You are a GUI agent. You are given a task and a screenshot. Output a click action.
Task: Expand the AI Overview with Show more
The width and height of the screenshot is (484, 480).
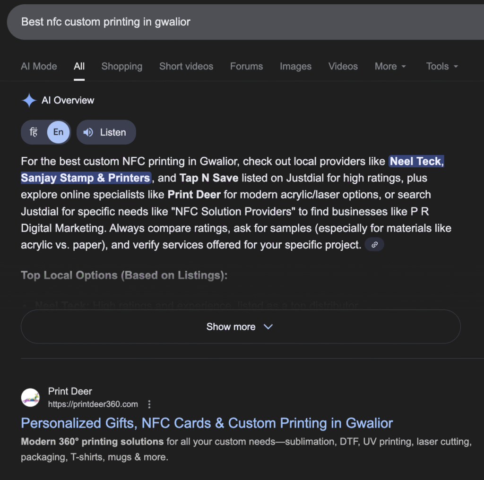tap(240, 326)
